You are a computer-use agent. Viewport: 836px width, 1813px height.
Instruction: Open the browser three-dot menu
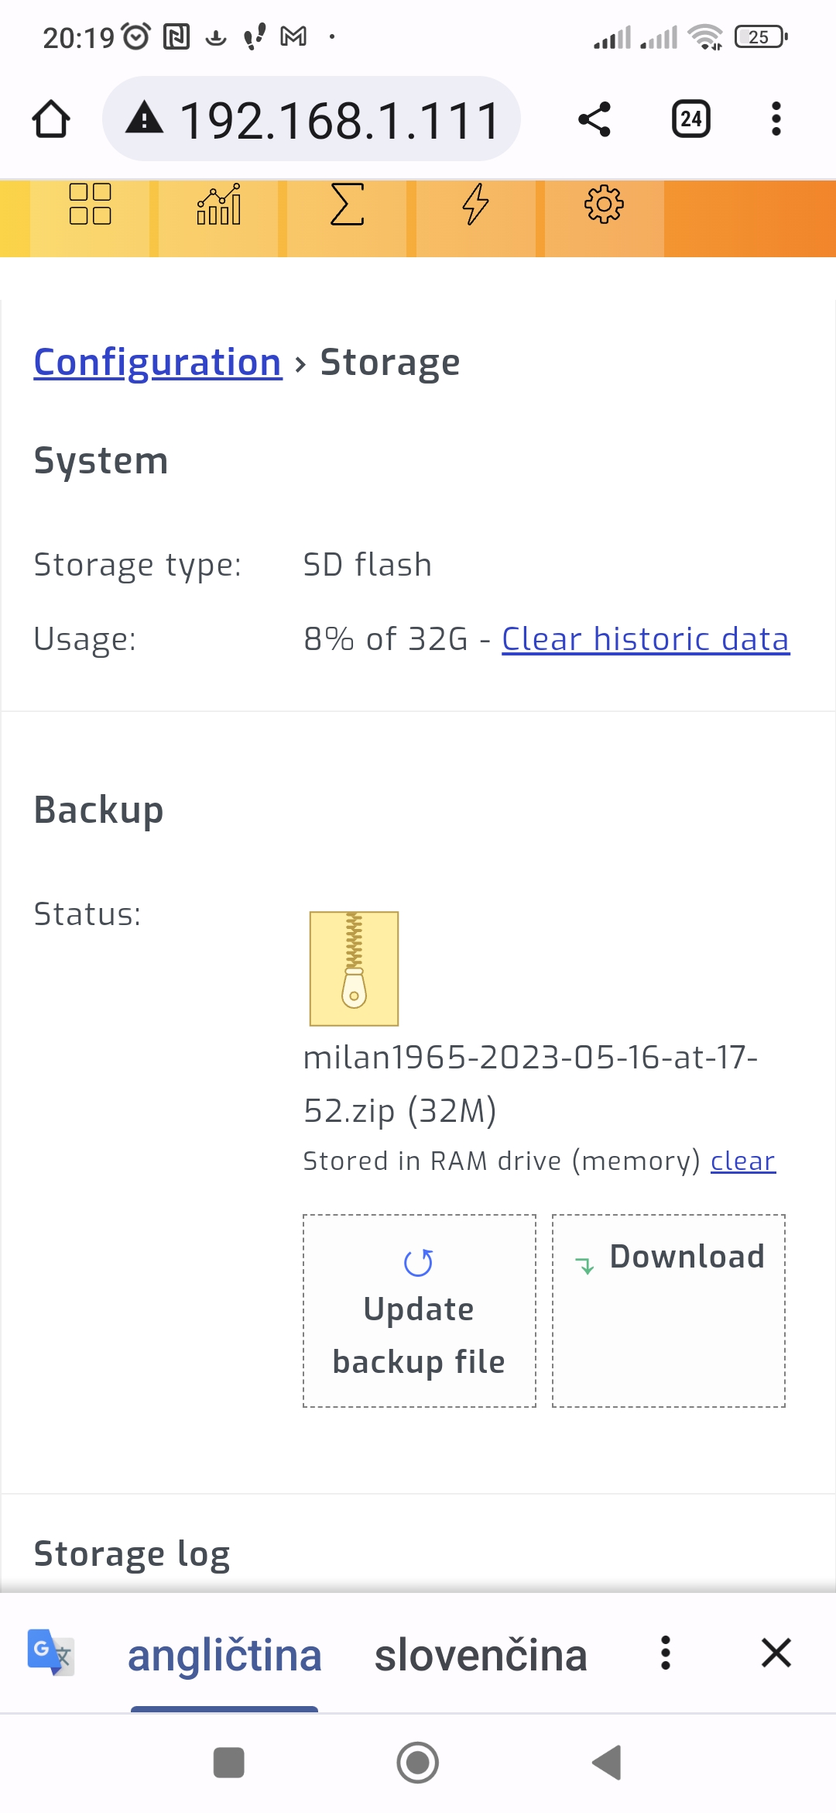point(776,119)
